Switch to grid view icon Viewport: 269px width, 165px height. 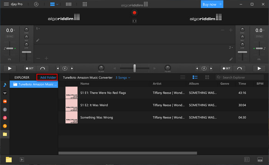click(207, 77)
